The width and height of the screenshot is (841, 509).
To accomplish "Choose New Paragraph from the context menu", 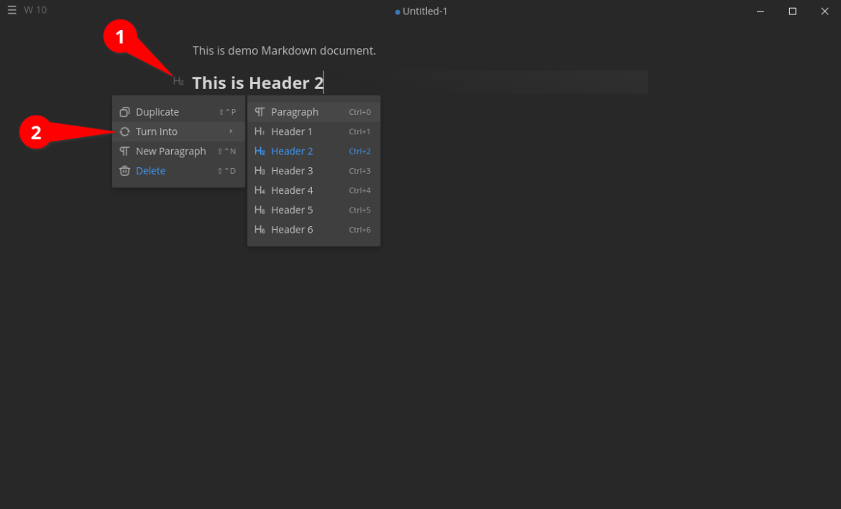I will click(x=170, y=151).
